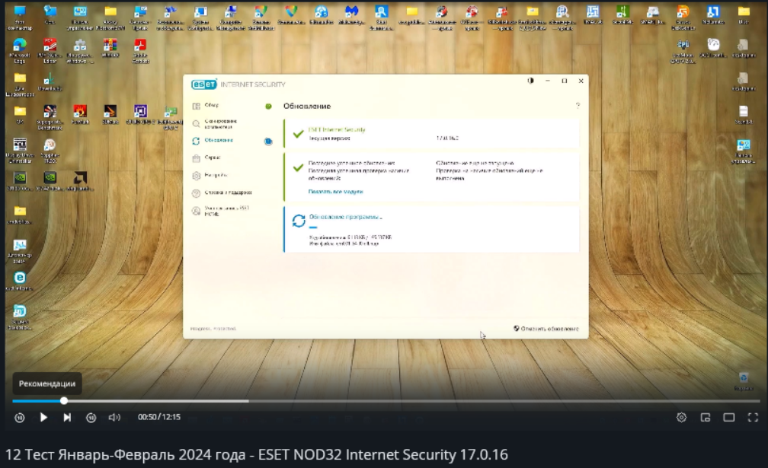The width and height of the screenshot is (768, 468).
Task: Select Обновление in the ESET sidebar
Action: point(219,140)
